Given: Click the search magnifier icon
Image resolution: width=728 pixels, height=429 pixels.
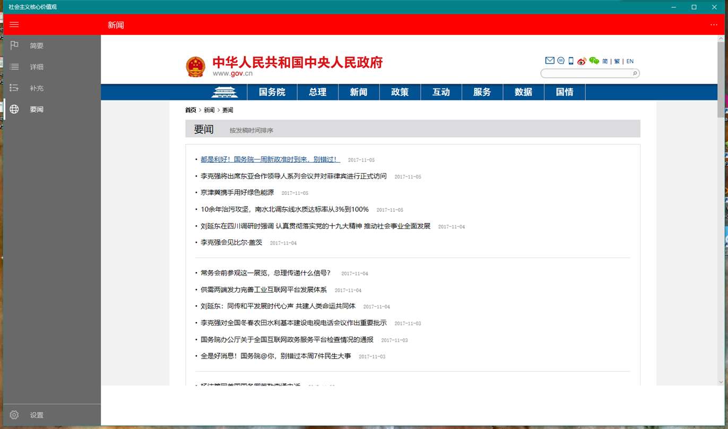Looking at the screenshot, I should tap(635, 74).
